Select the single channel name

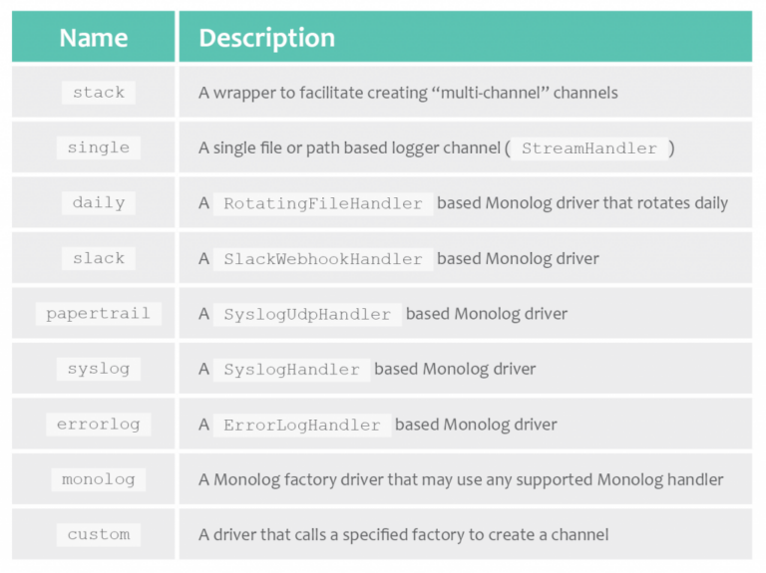99,147
